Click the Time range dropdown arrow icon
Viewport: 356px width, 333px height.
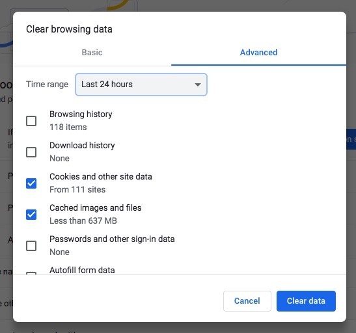pyautogui.click(x=198, y=85)
